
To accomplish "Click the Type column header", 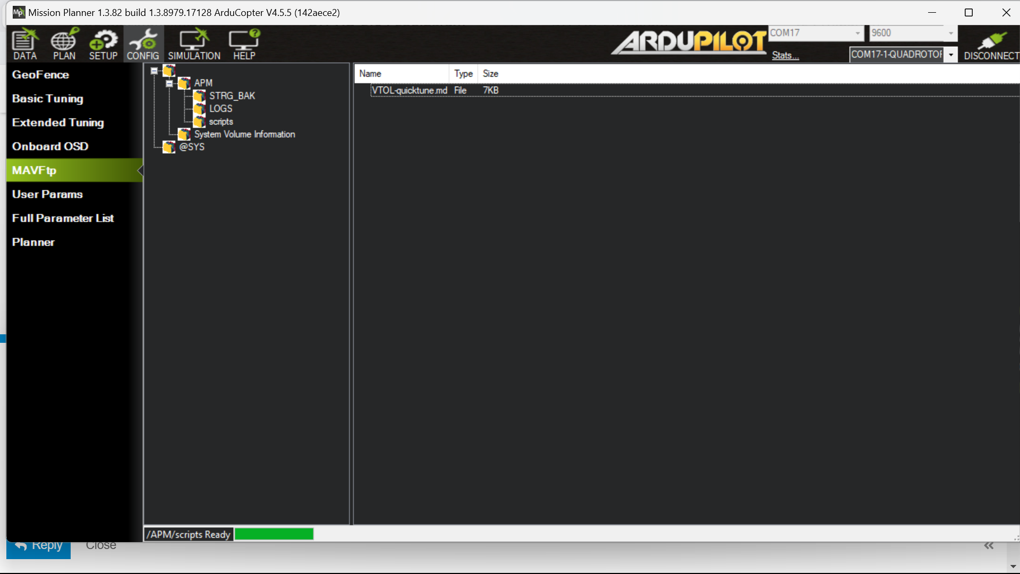I will click(x=463, y=73).
